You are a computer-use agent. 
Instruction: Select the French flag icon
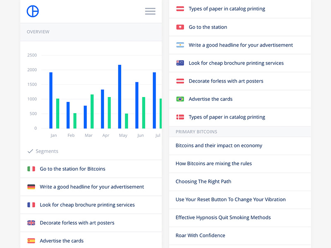pos(31,205)
